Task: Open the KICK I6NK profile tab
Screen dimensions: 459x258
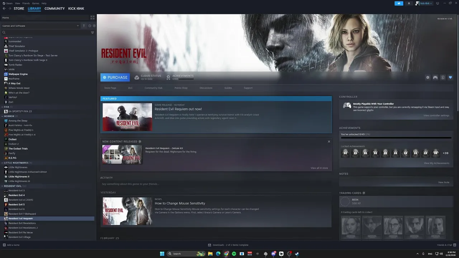Action: (76, 9)
